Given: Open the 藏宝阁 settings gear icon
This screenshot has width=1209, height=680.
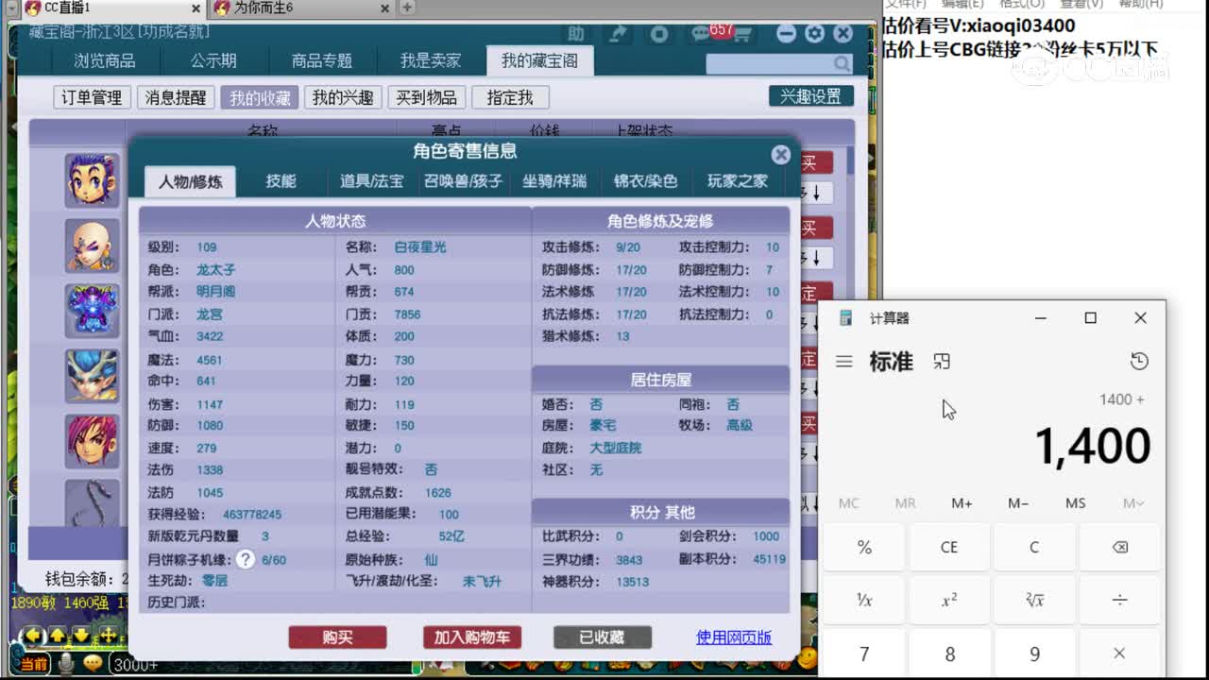Looking at the screenshot, I should pyautogui.click(x=813, y=32).
